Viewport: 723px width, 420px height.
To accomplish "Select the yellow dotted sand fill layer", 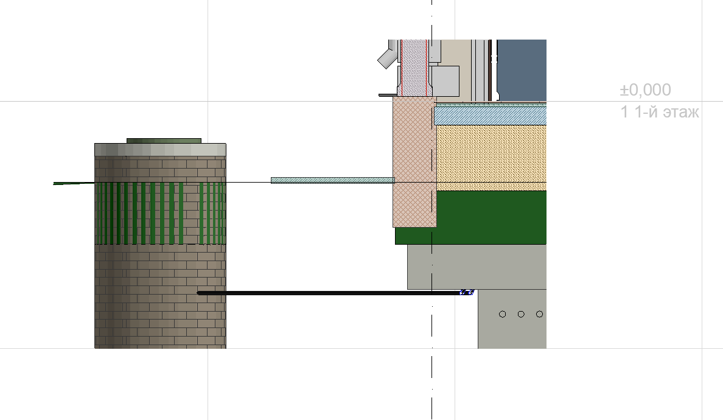I will point(491,158).
